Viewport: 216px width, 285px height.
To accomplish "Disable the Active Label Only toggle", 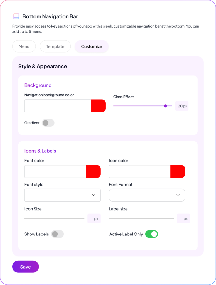I will point(151,234).
